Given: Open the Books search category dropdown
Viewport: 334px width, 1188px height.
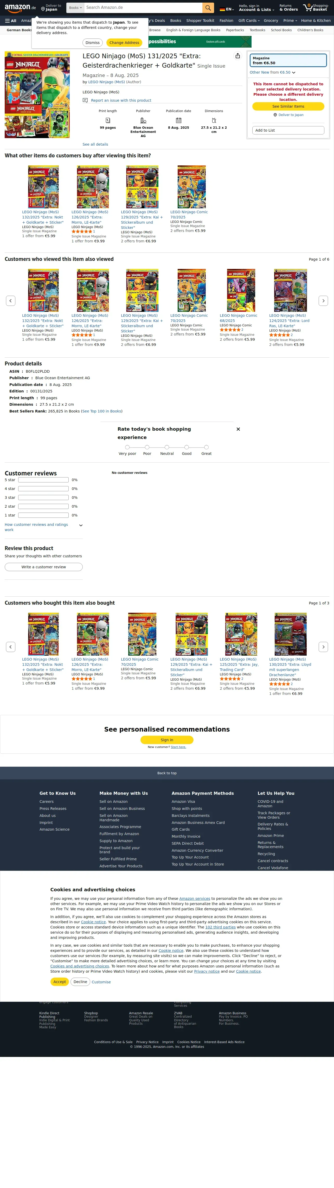Looking at the screenshot, I should 75,8.
